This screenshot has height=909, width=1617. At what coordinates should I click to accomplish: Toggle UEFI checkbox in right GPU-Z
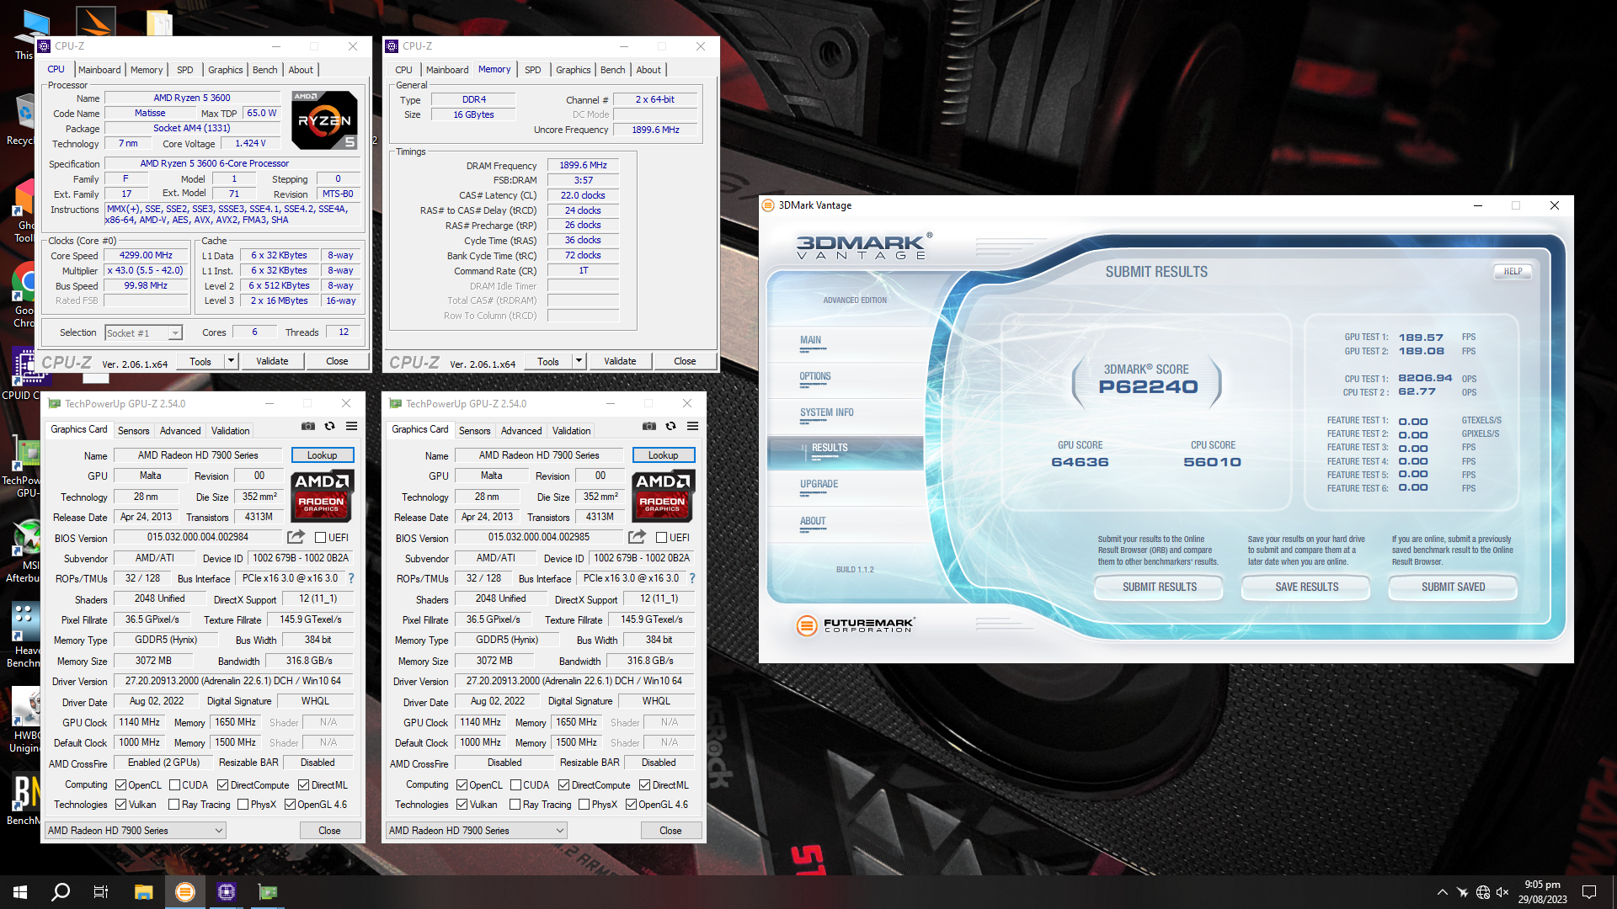click(661, 538)
